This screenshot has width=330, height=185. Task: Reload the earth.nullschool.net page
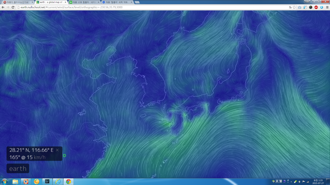click(x=13, y=7)
